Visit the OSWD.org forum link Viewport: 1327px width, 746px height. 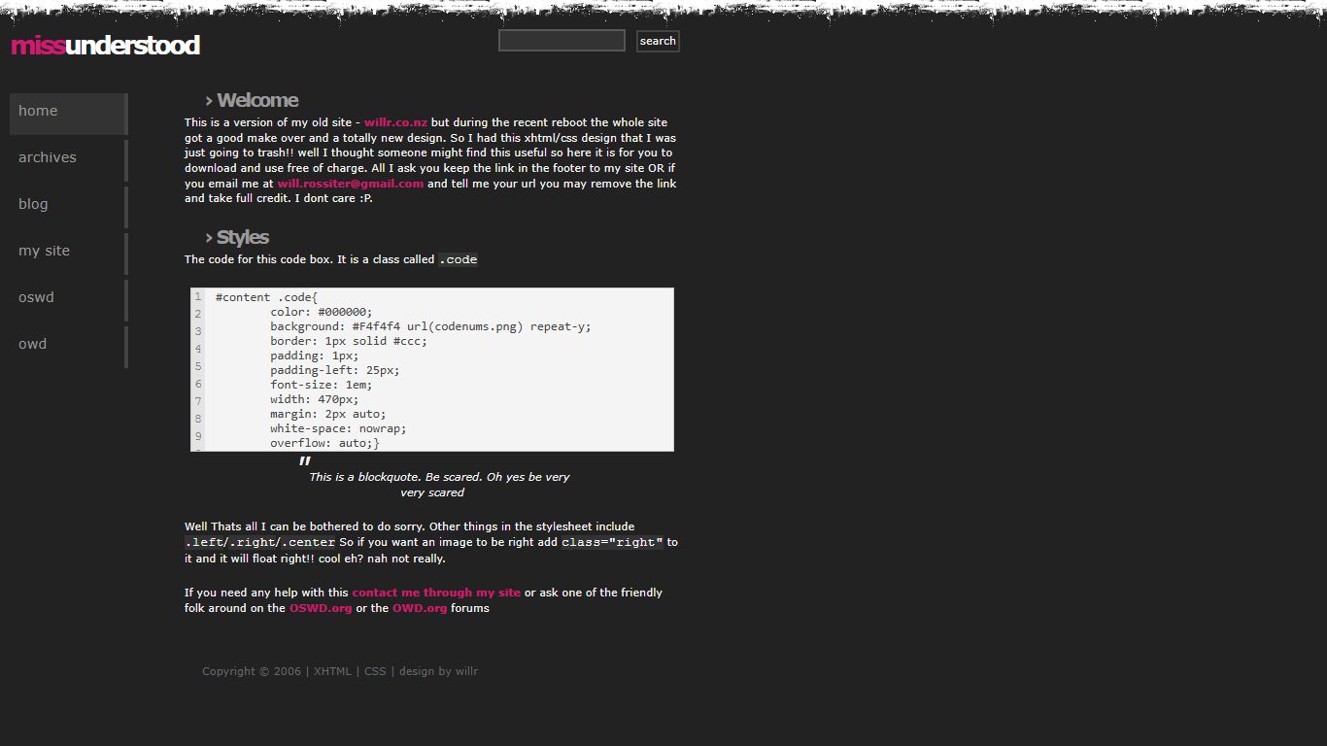tap(321, 608)
